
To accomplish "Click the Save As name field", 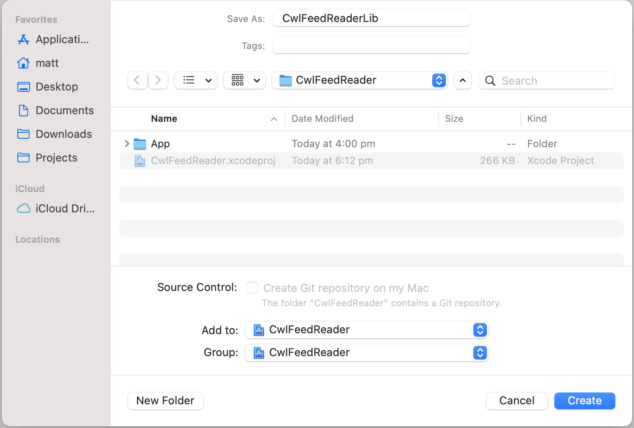I will click(x=371, y=18).
